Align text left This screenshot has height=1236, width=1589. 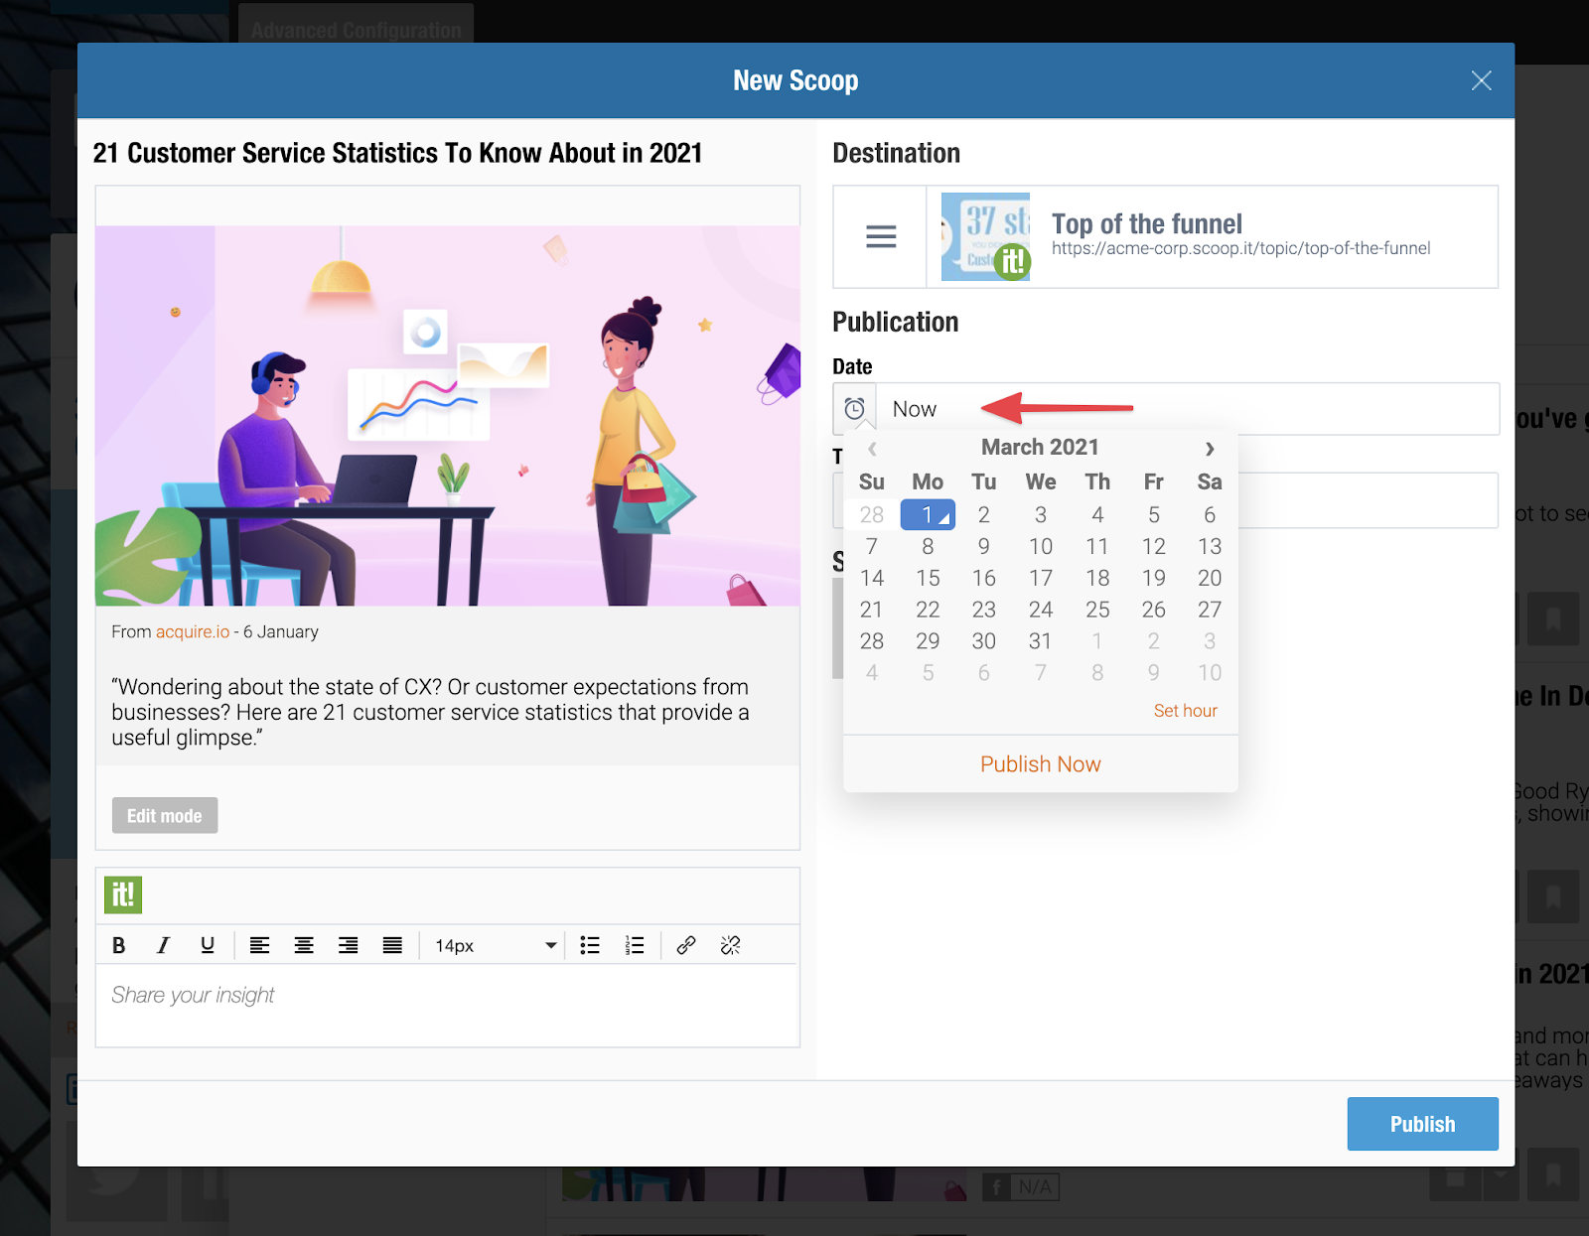pyautogui.click(x=259, y=945)
